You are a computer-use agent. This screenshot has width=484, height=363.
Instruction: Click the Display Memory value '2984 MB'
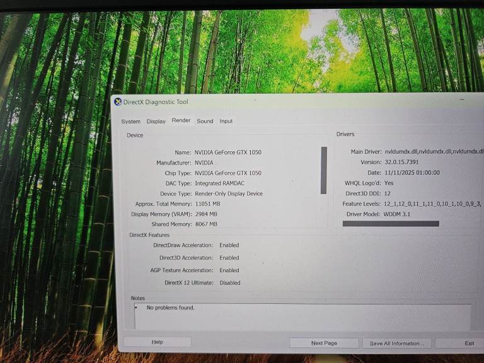click(206, 214)
